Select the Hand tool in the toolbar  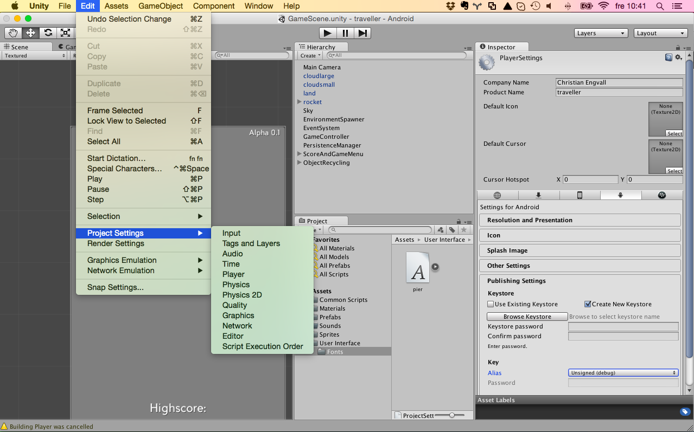coord(13,33)
